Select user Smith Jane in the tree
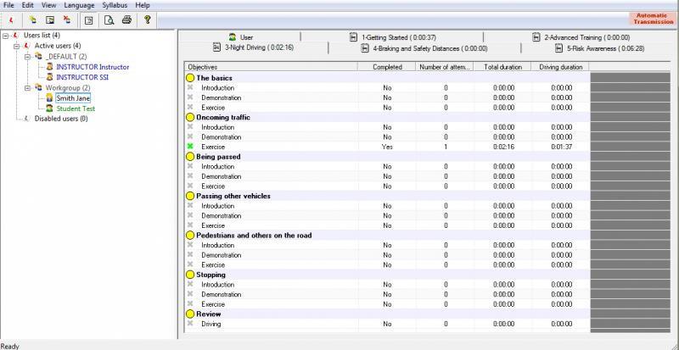The width and height of the screenshot is (679, 350). point(73,98)
